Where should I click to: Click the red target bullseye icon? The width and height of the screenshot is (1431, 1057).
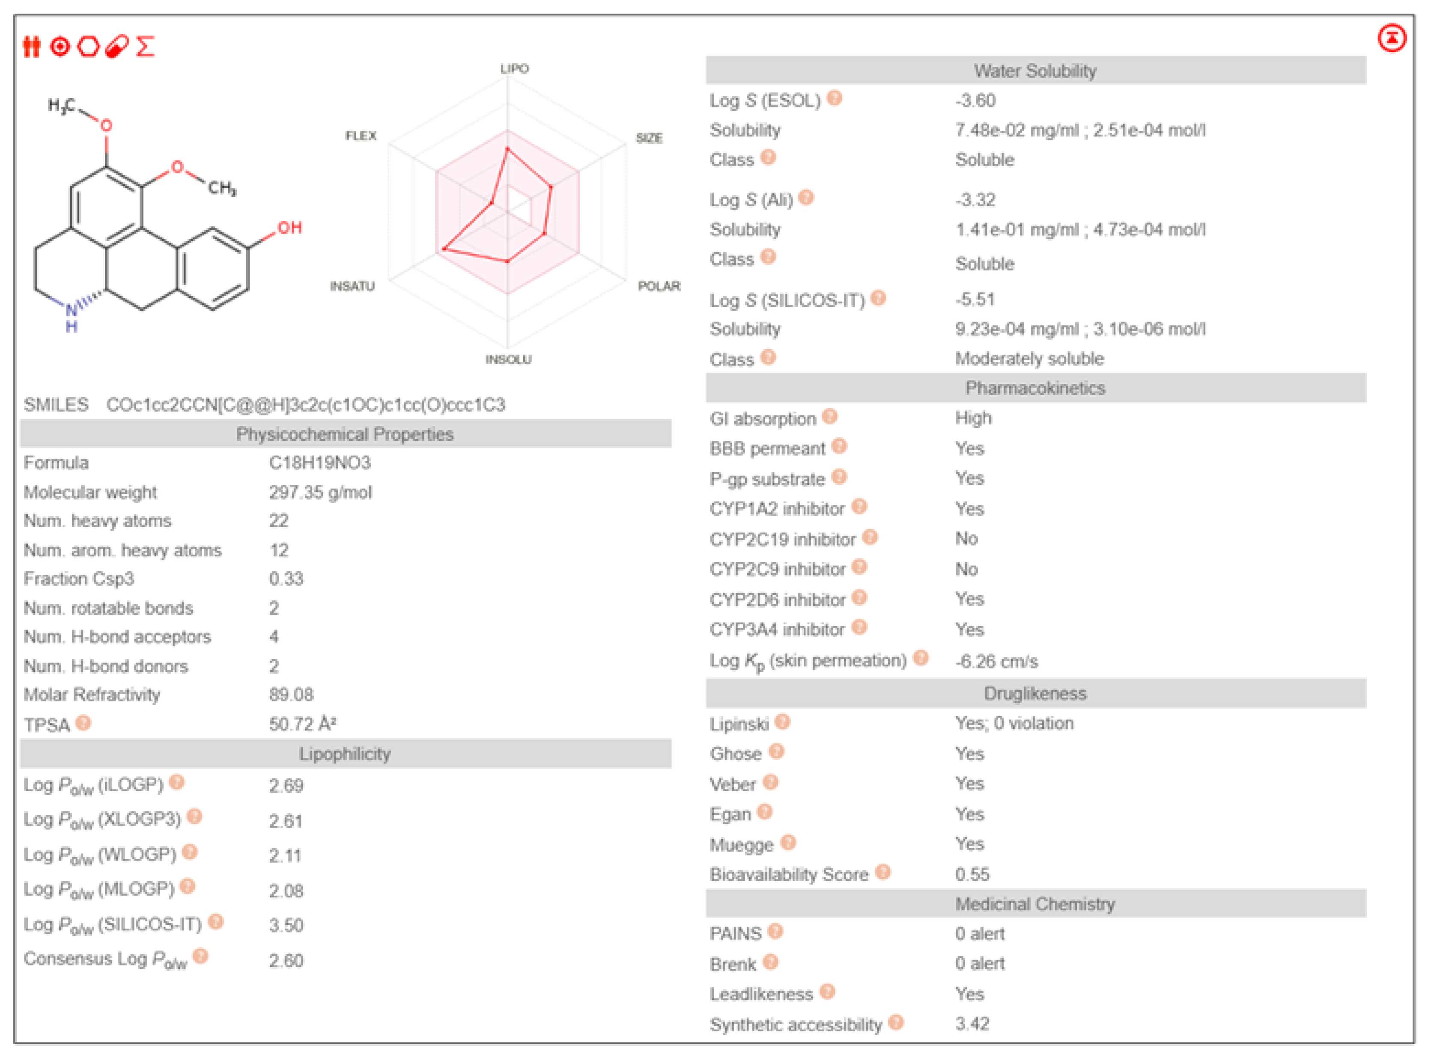[x=60, y=47]
